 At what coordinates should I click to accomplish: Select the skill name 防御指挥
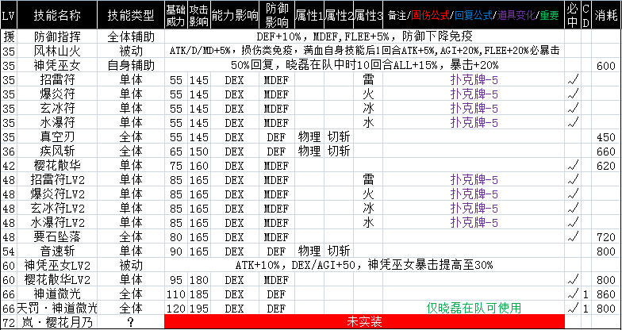click(x=57, y=36)
